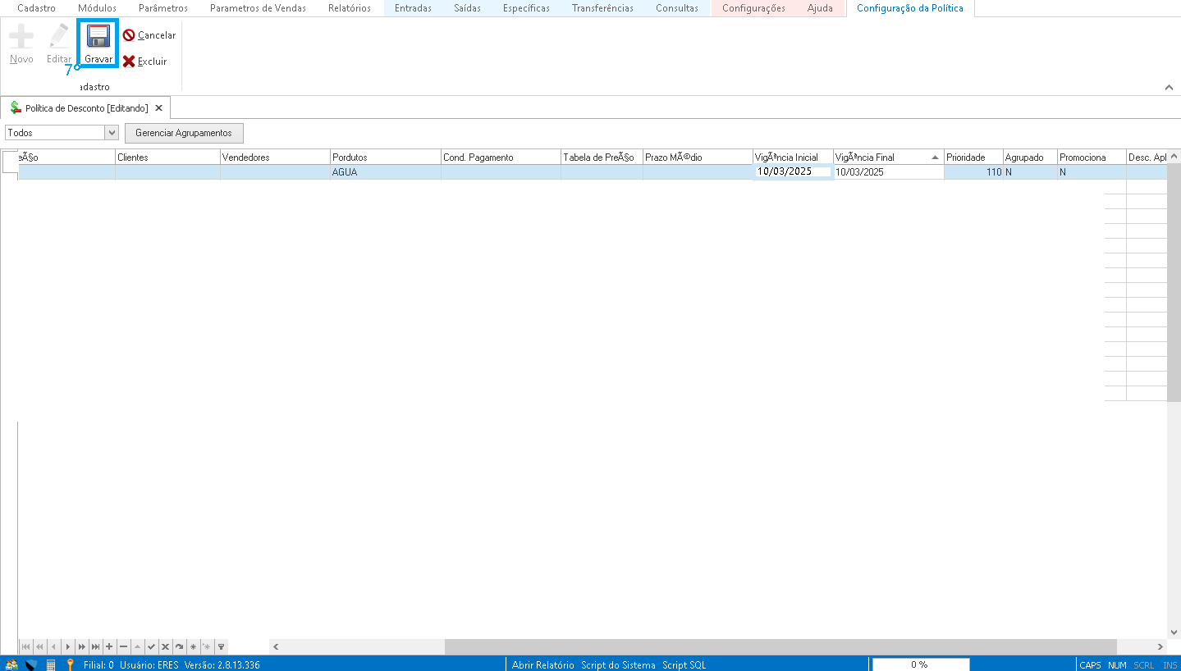Click the Cond. Pagamento column header

(x=501, y=157)
